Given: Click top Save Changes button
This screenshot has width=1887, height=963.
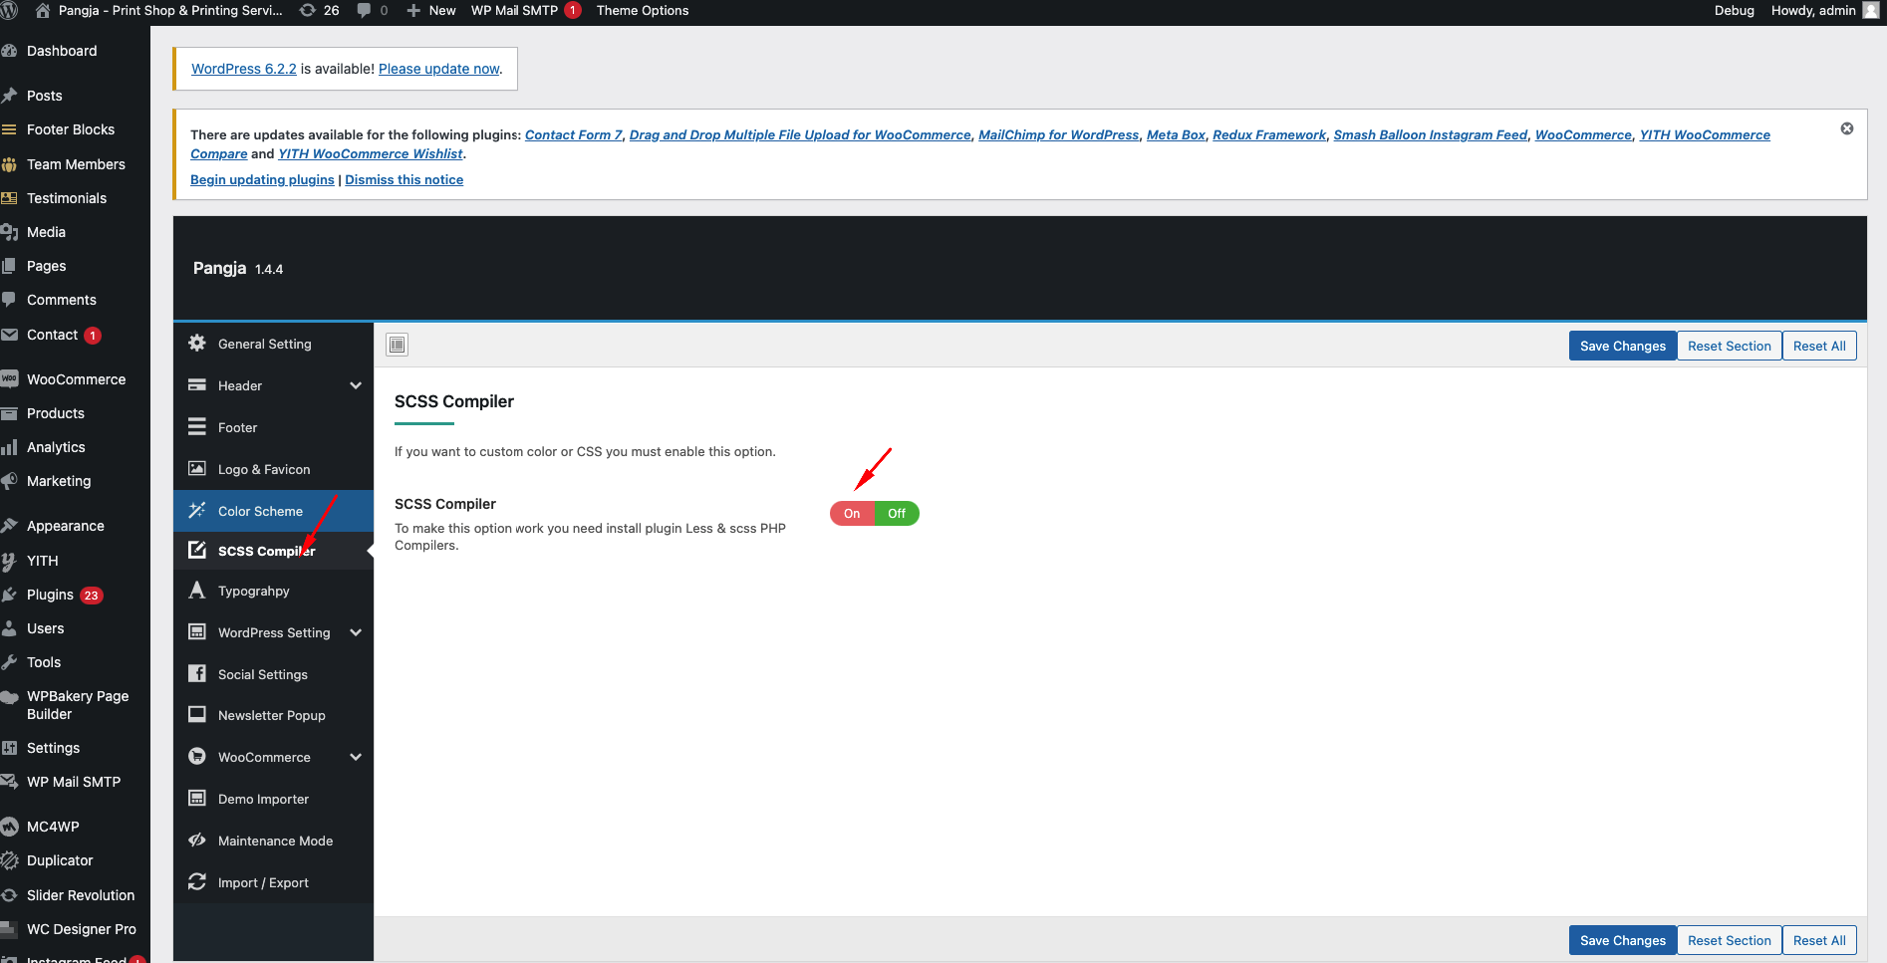Looking at the screenshot, I should [1622, 346].
